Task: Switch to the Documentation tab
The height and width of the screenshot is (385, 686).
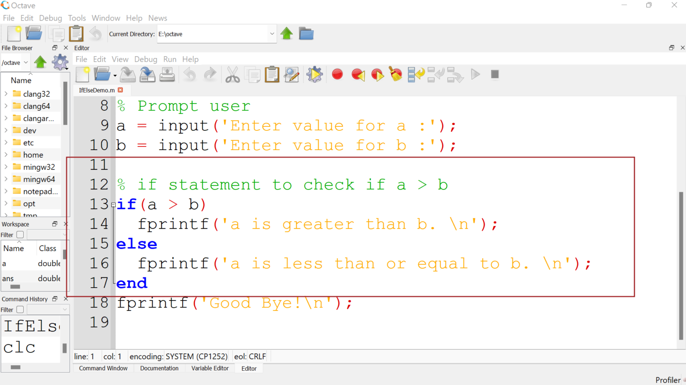Action: click(159, 368)
